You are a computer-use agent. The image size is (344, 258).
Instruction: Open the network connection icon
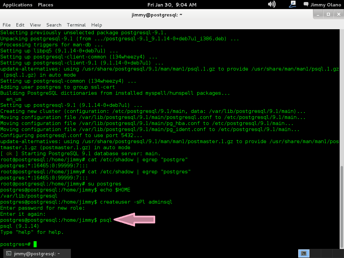click(x=292, y=4)
